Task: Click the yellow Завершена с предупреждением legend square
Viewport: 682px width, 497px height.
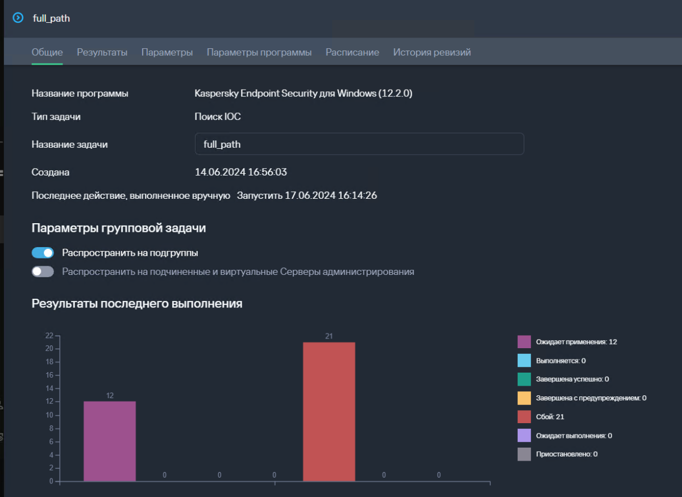Action: click(x=524, y=398)
